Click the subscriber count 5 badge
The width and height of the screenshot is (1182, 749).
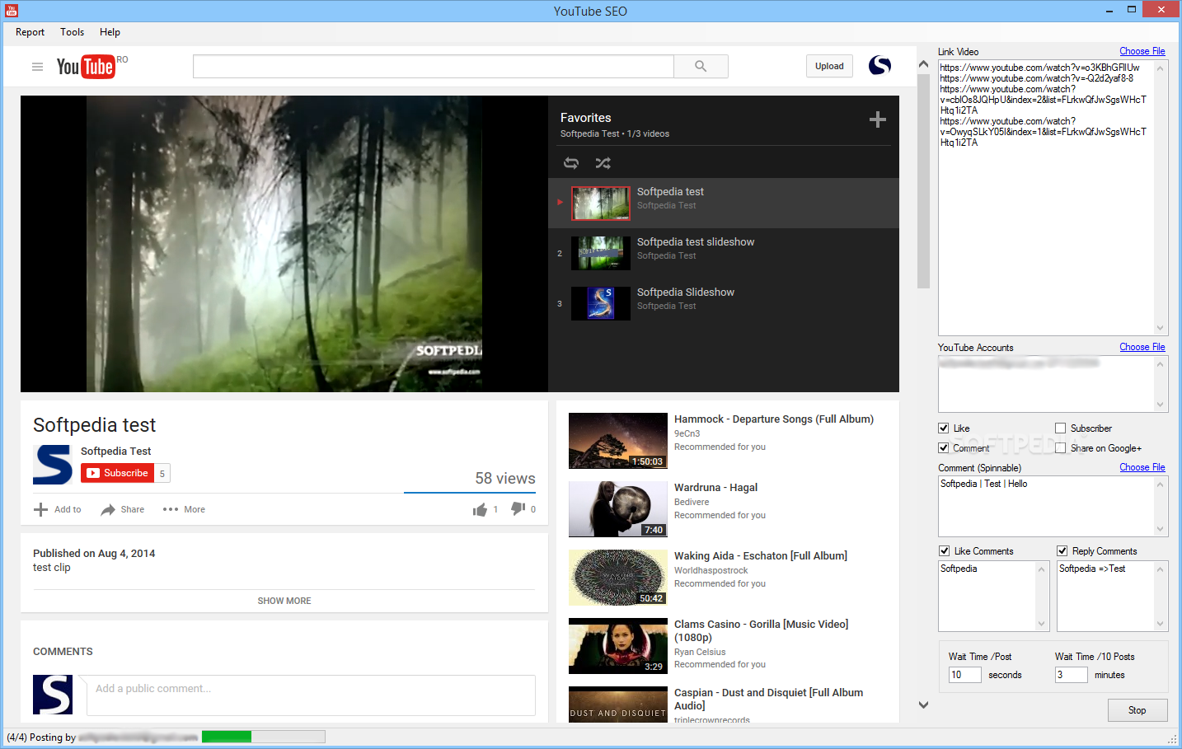[x=162, y=473]
